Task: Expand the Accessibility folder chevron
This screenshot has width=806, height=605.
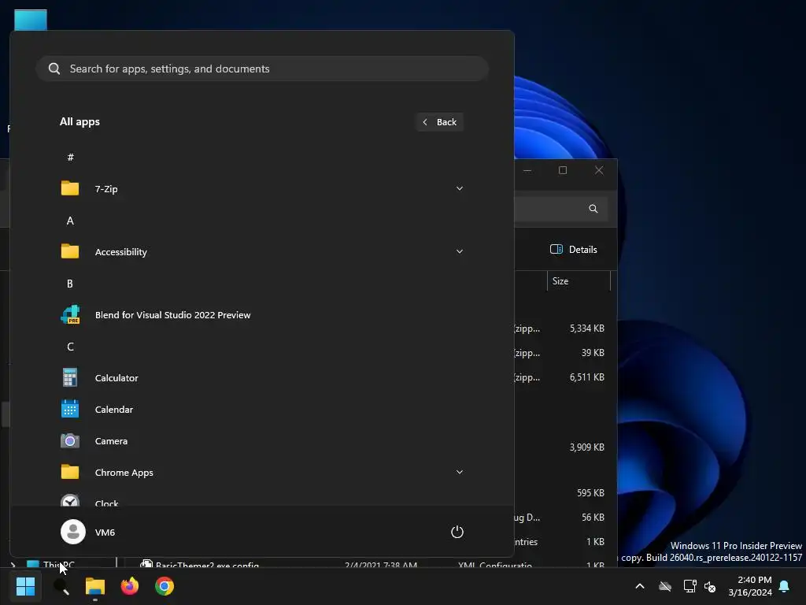Action: tap(460, 251)
